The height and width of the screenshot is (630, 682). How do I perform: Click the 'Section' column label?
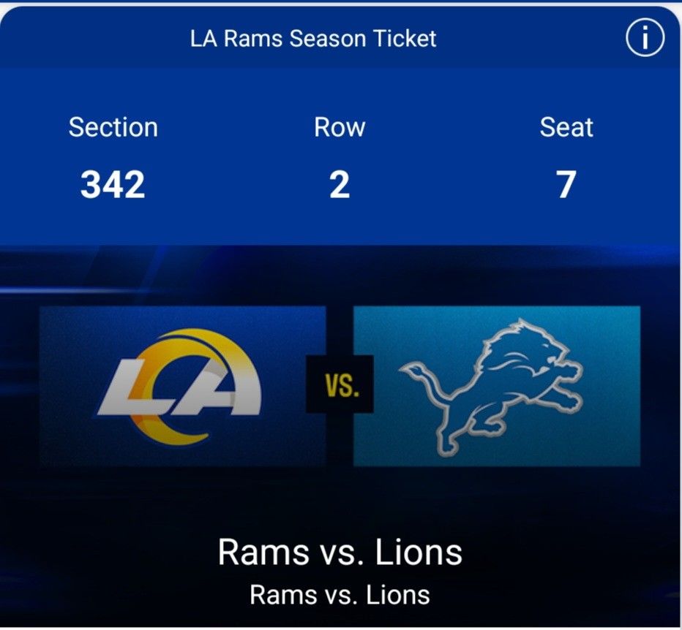pos(113,127)
